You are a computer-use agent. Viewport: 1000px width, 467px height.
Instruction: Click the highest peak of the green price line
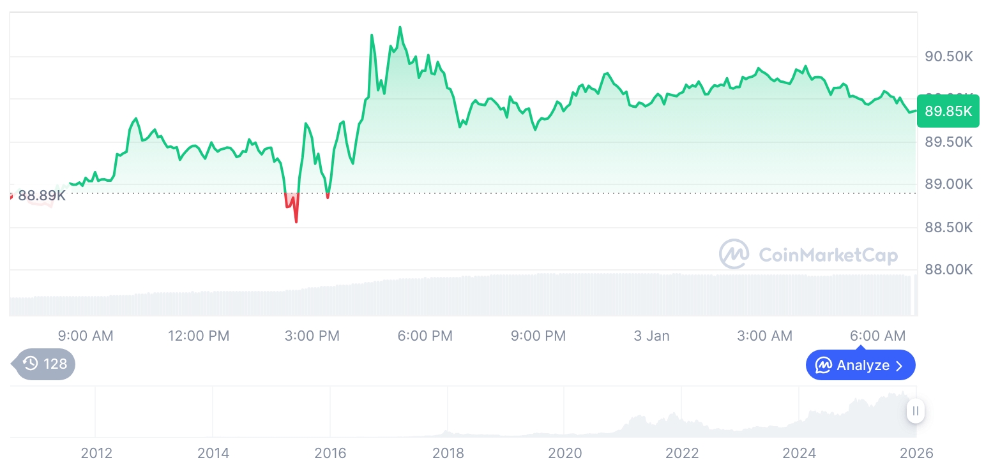coord(400,27)
